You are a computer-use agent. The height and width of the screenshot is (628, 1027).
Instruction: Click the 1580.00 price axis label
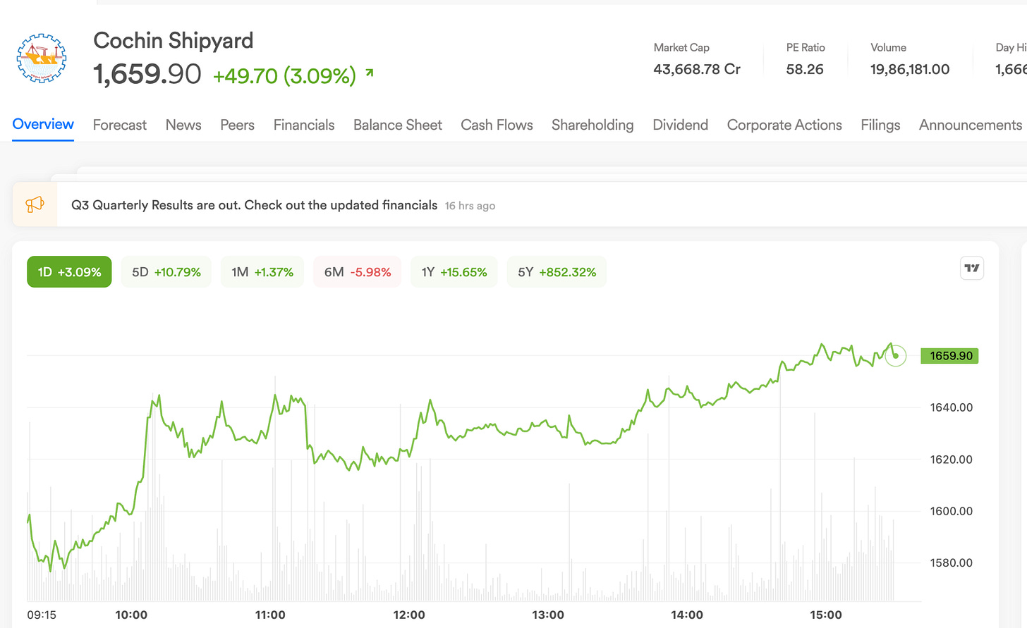point(951,562)
